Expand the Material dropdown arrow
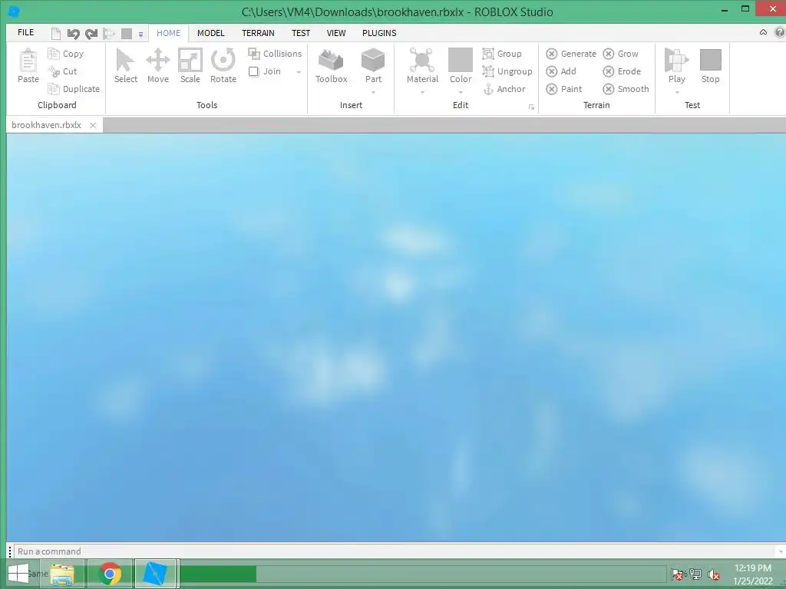This screenshot has height=589, width=786. pos(422,93)
